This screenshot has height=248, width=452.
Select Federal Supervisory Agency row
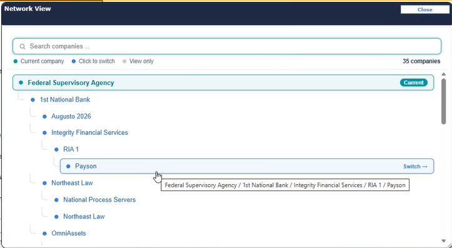223,83
